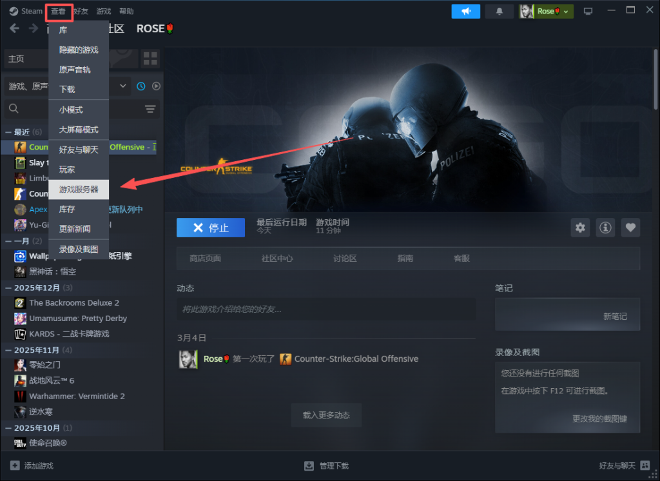Open the Rose account dropdown
The height and width of the screenshot is (481, 660).
547,11
